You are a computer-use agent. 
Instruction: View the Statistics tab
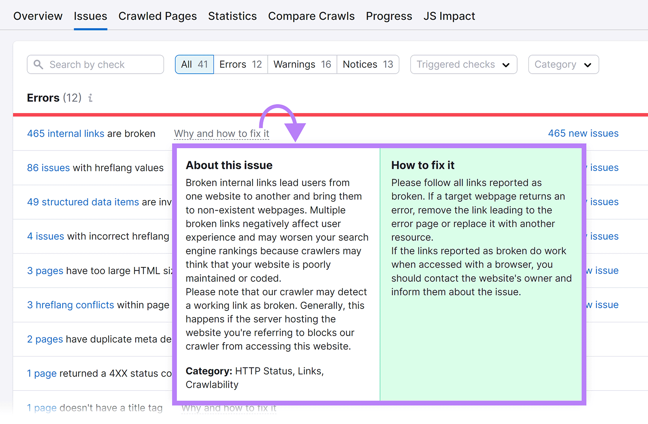[x=232, y=16]
